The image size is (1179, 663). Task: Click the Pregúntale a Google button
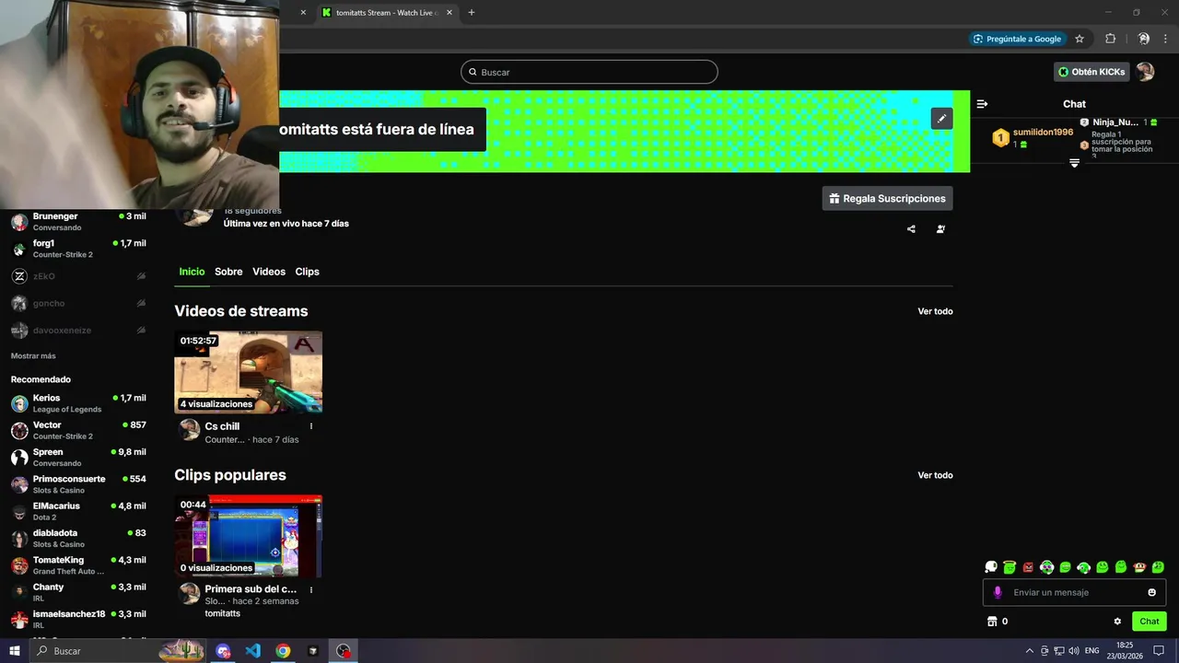1018,39
